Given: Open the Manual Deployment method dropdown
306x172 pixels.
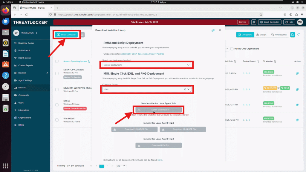Looking at the screenshot, I should tap(146, 65).
